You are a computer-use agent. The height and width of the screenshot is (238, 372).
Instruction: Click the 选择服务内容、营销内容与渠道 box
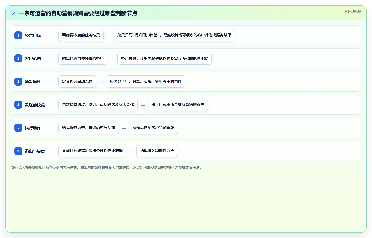[x=89, y=128]
